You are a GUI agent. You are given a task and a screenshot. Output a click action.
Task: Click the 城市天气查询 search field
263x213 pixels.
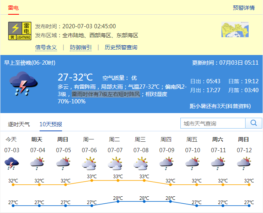click(x=213, y=123)
